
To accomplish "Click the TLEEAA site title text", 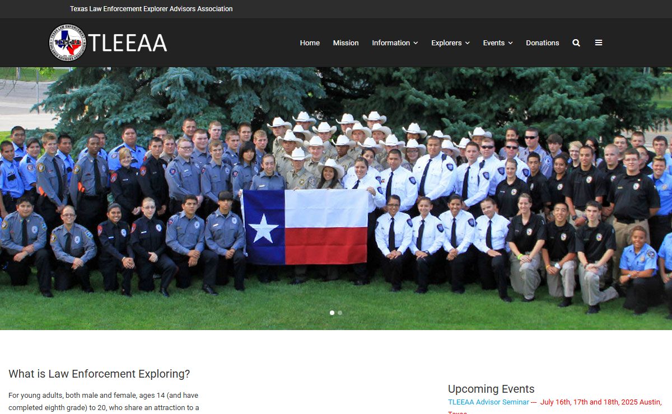I will click(x=128, y=43).
